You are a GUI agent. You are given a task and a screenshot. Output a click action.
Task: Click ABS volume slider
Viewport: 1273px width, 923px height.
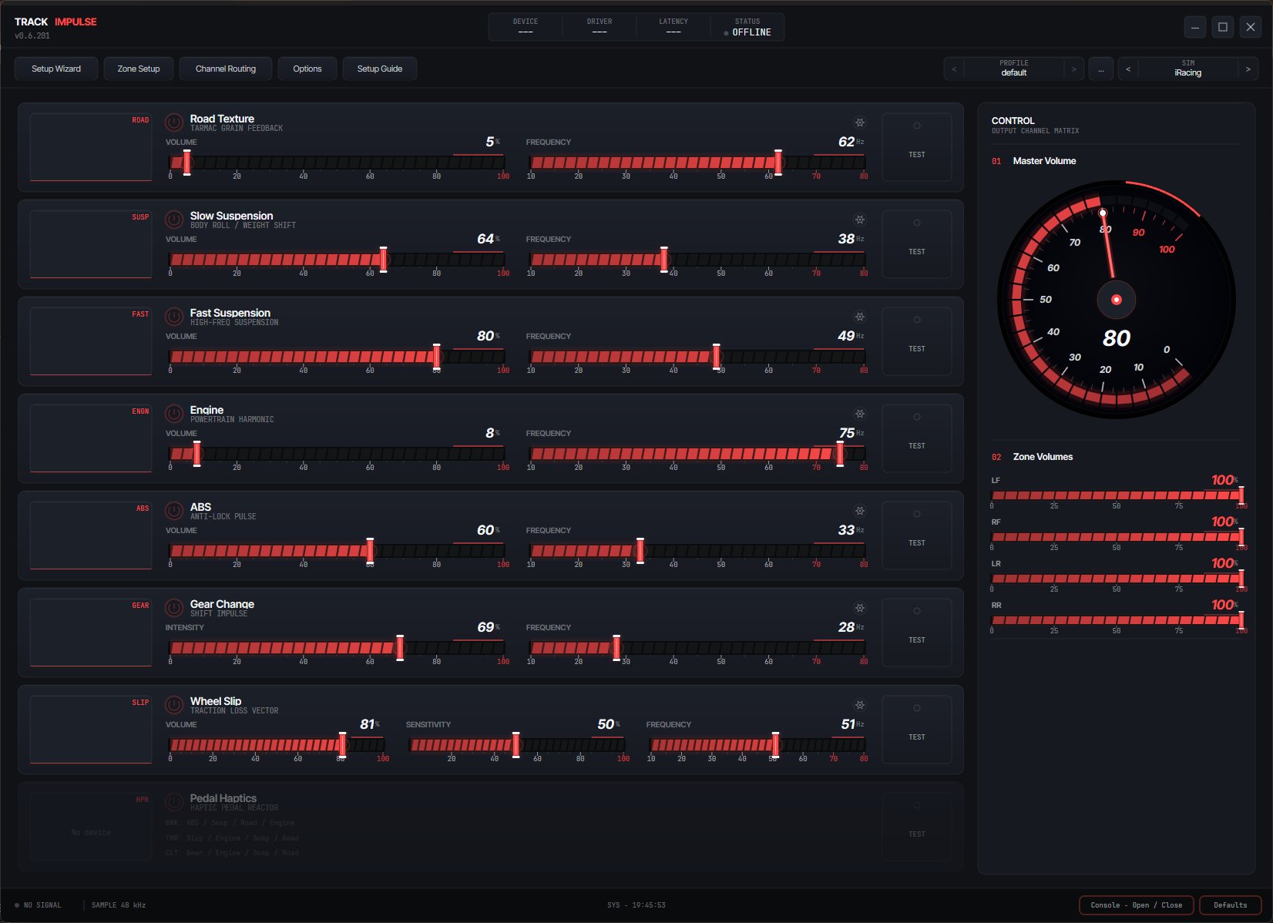[x=337, y=551]
